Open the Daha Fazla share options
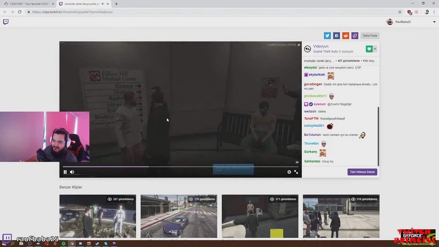Screen dimensions: 439x247 pyautogui.click(x=370, y=36)
